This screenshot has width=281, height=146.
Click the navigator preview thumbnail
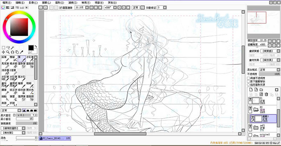point(263,22)
